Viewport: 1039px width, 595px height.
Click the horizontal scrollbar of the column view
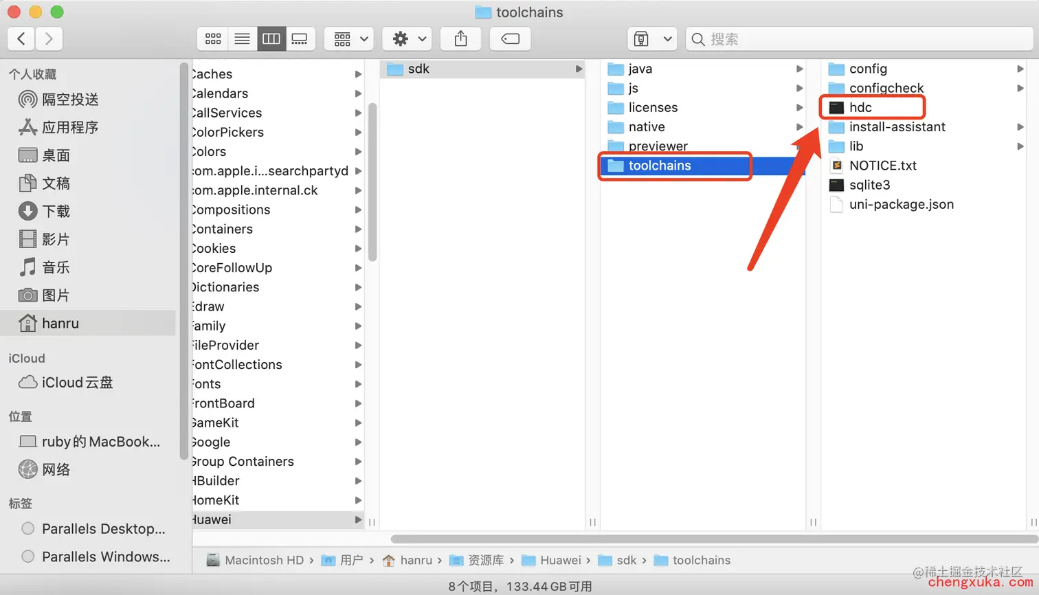click(x=715, y=539)
